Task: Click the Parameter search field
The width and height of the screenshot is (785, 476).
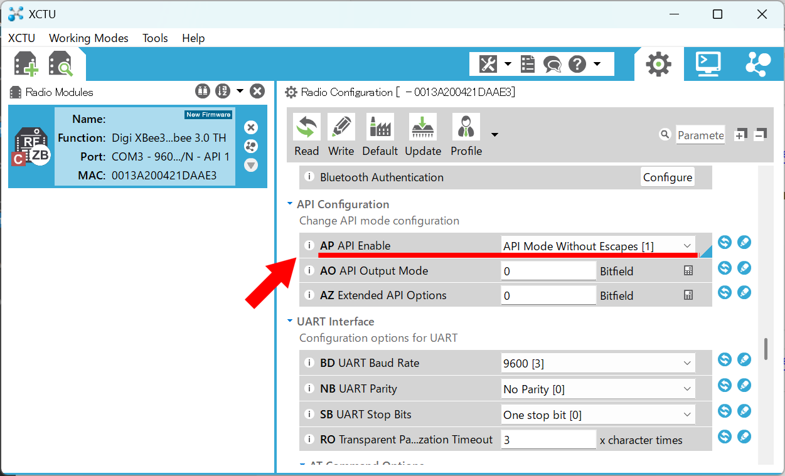Action: 700,135
